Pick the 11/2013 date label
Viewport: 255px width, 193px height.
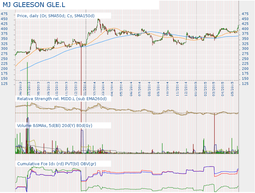(x=66, y=89)
